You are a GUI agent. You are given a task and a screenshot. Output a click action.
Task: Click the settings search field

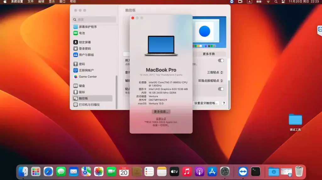pyautogui.click(x=94, y=20)
